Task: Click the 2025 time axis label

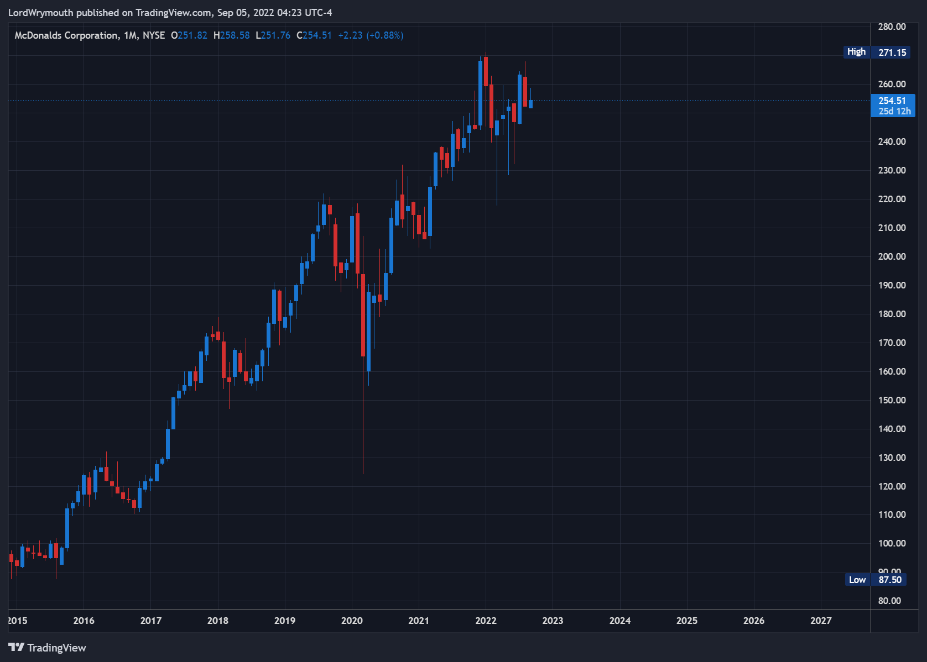Action: [x=687, y=621]
